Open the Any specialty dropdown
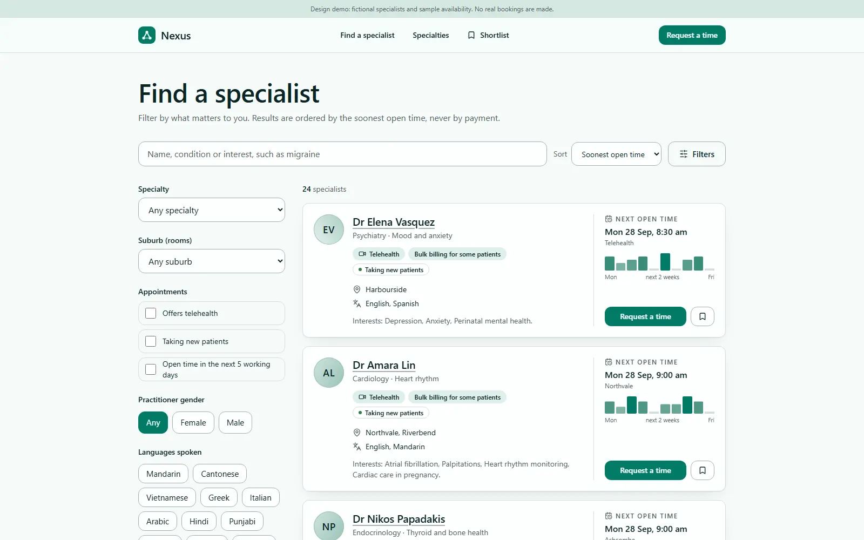 212,210
